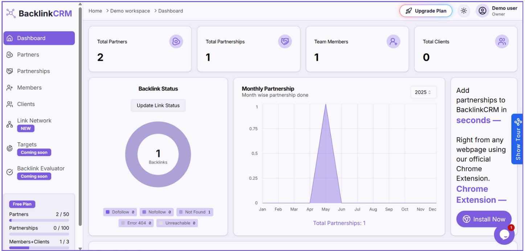
Task: Go to Partners in the sidebar
Action: (28, 55)
